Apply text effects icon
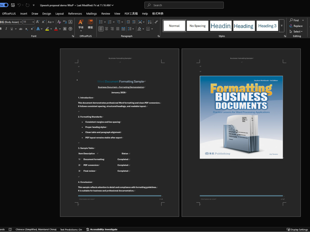 [x=38, y=29]
